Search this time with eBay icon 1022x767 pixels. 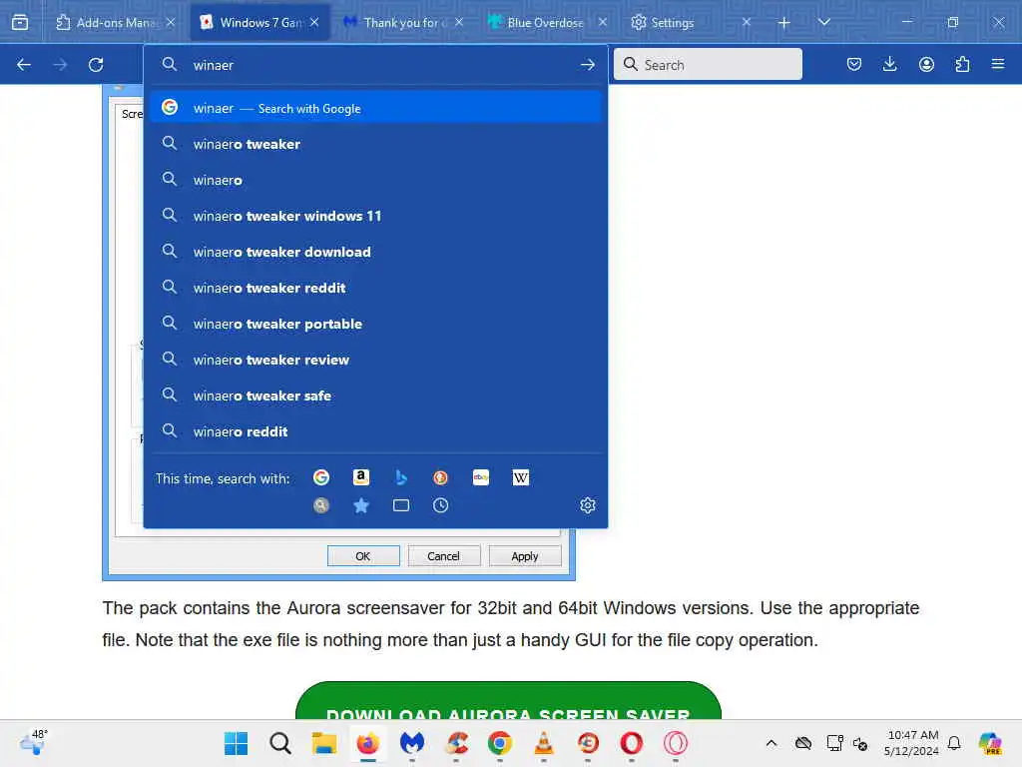(481, 477)
